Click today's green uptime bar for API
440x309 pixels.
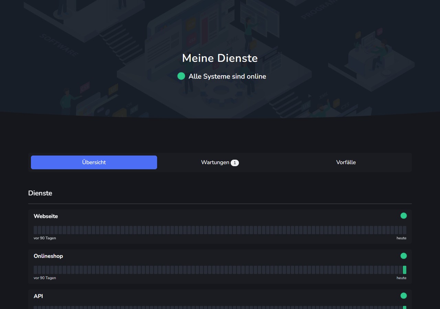405,307
